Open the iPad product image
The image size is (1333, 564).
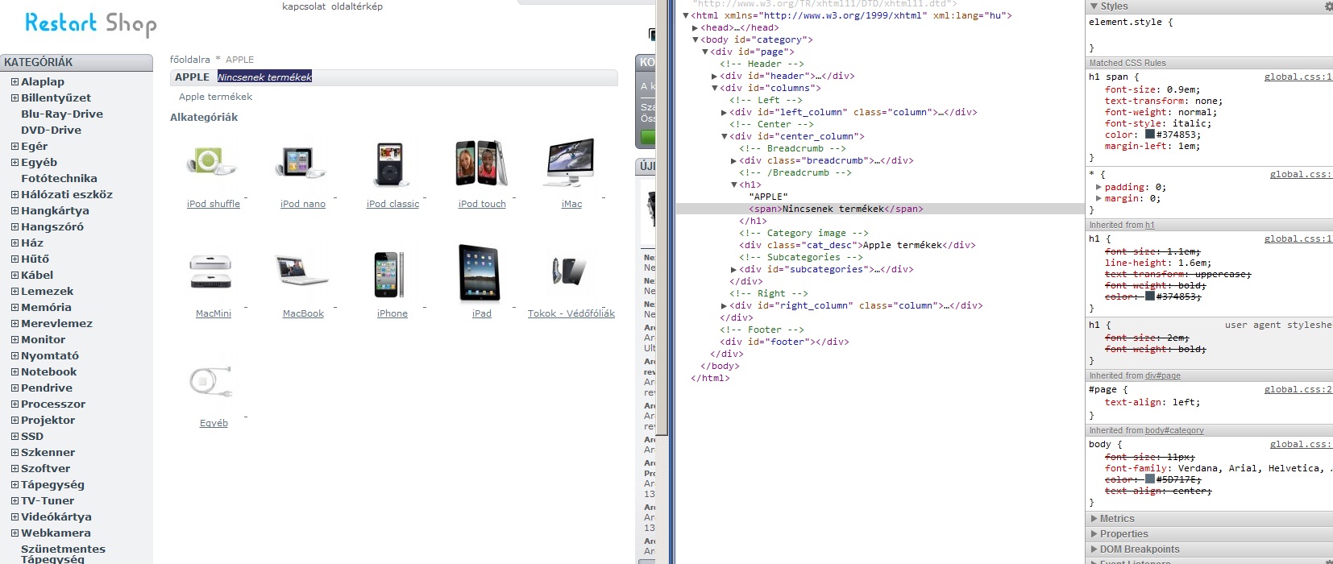click(480, 272)
